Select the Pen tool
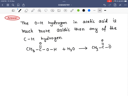Screen dimensions: 128x96 click(x=20, y=11)
